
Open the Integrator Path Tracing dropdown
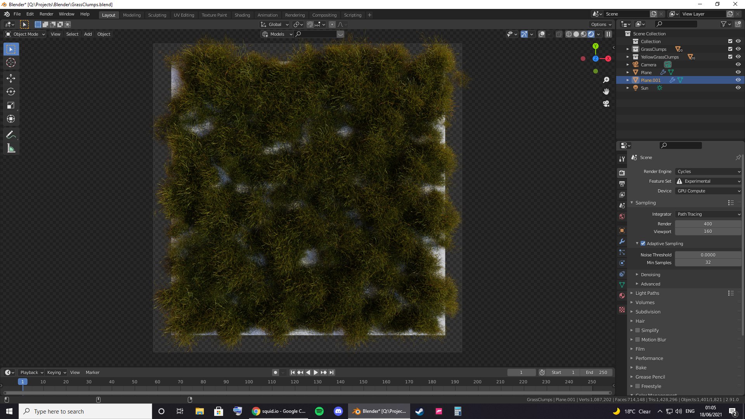(x=708, y=214)
